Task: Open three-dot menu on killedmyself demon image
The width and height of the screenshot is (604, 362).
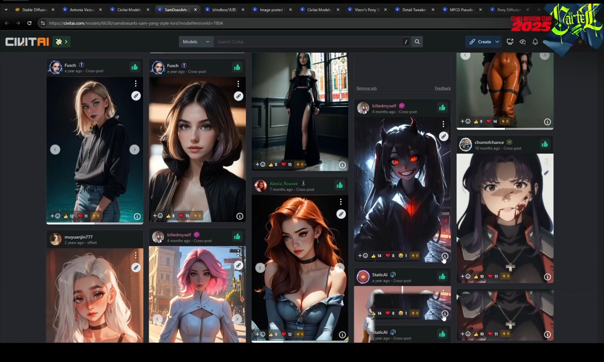Action: (x=443, y=124)
